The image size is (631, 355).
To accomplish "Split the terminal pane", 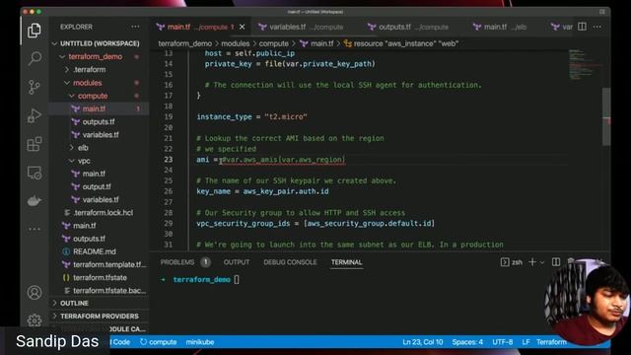I will (x=556, y=262).
